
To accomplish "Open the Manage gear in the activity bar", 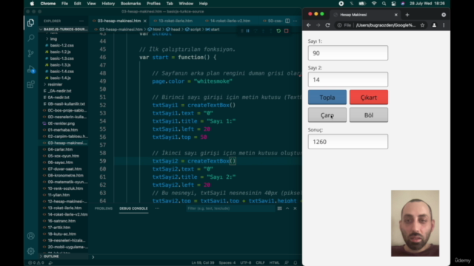I will pos(30,251).
